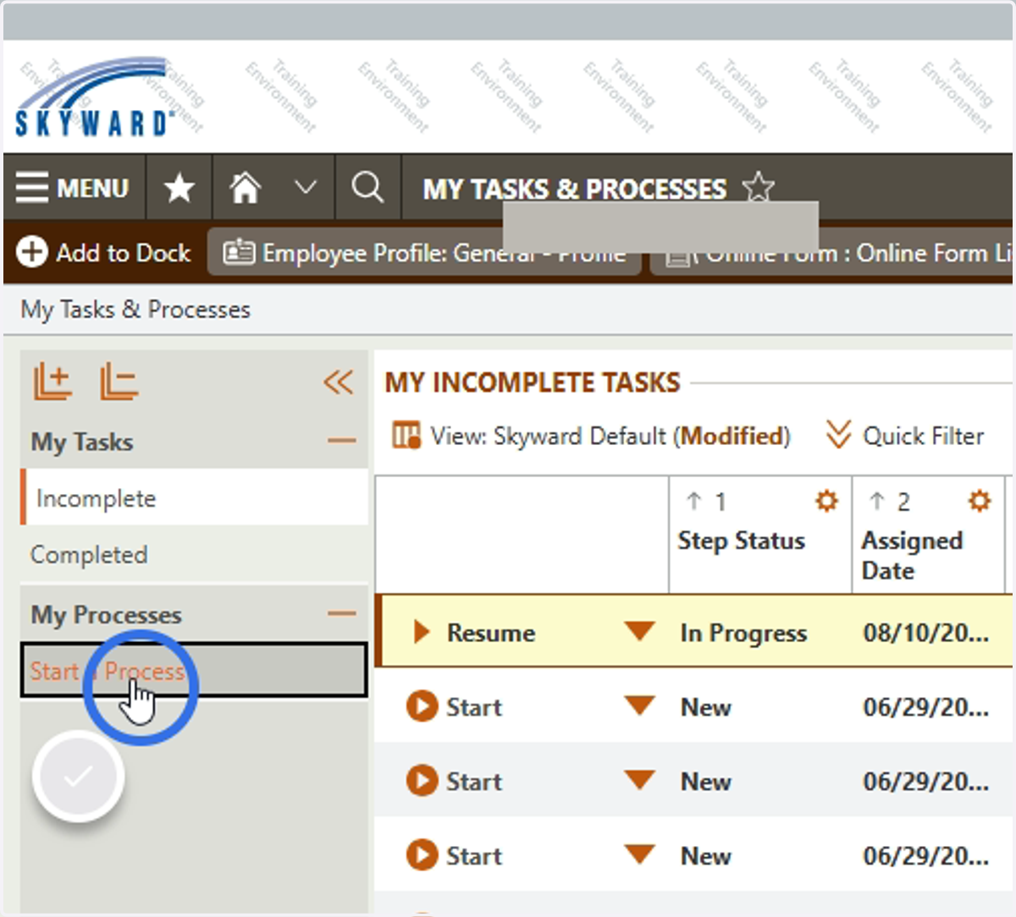This screenshot has height=917, width=1016.
Task: Open the search magnifier icon
Action: pyautogui.click(x=367, y=187)
